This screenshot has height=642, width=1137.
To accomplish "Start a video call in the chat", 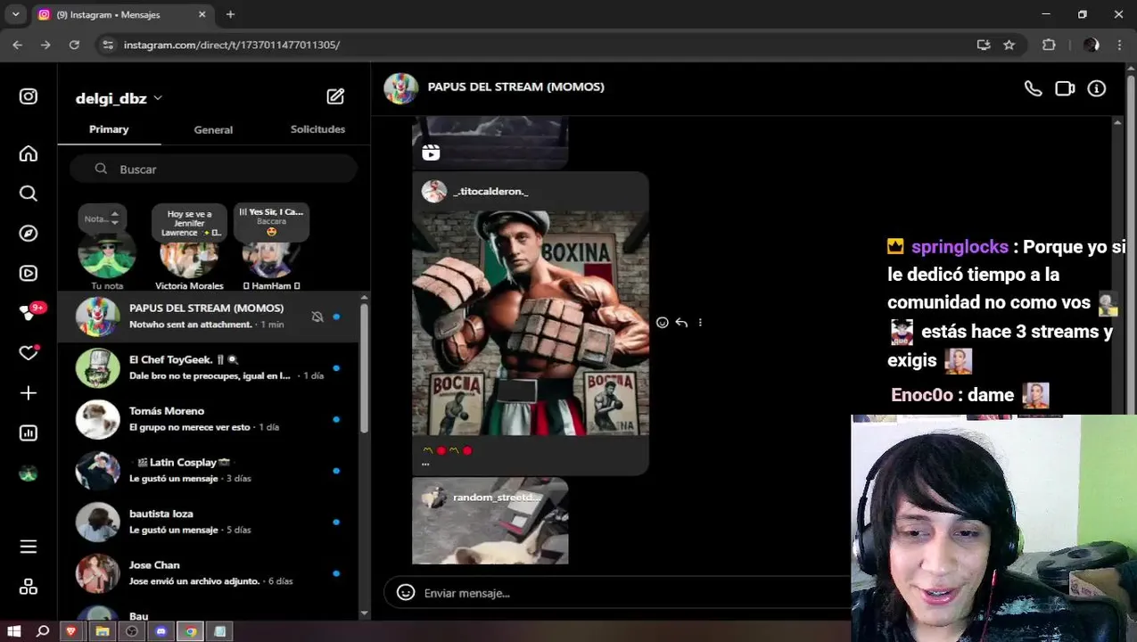I will tap(1065, 88).
